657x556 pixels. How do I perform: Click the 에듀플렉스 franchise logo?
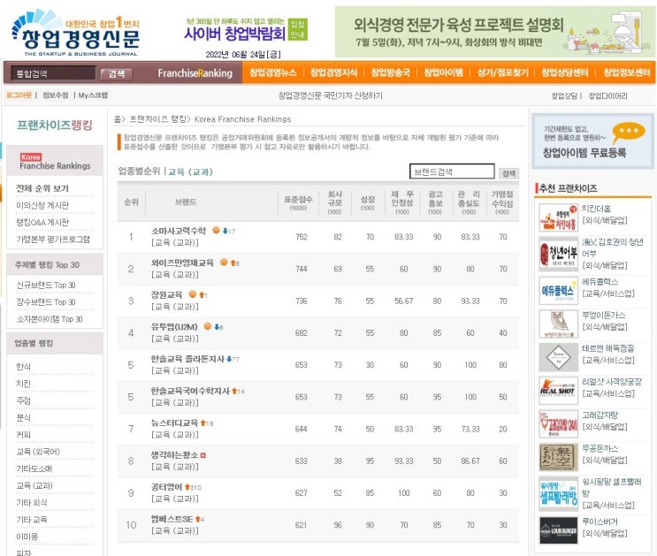click(558, 290)
